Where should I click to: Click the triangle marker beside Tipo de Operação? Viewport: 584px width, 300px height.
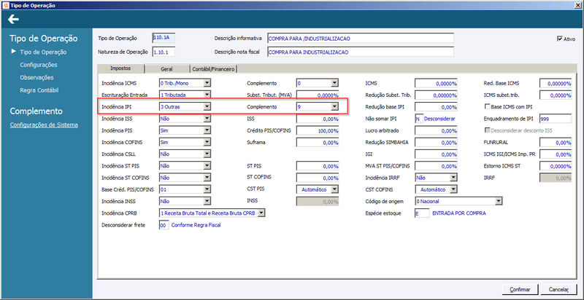coord(14,52)
